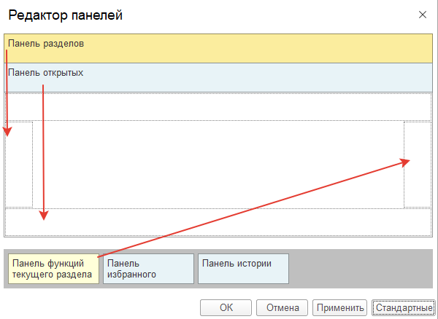This screenshot has height=319, width=438.
Task: Close the Редактор панелей dialog
Action: pos(423,15)
